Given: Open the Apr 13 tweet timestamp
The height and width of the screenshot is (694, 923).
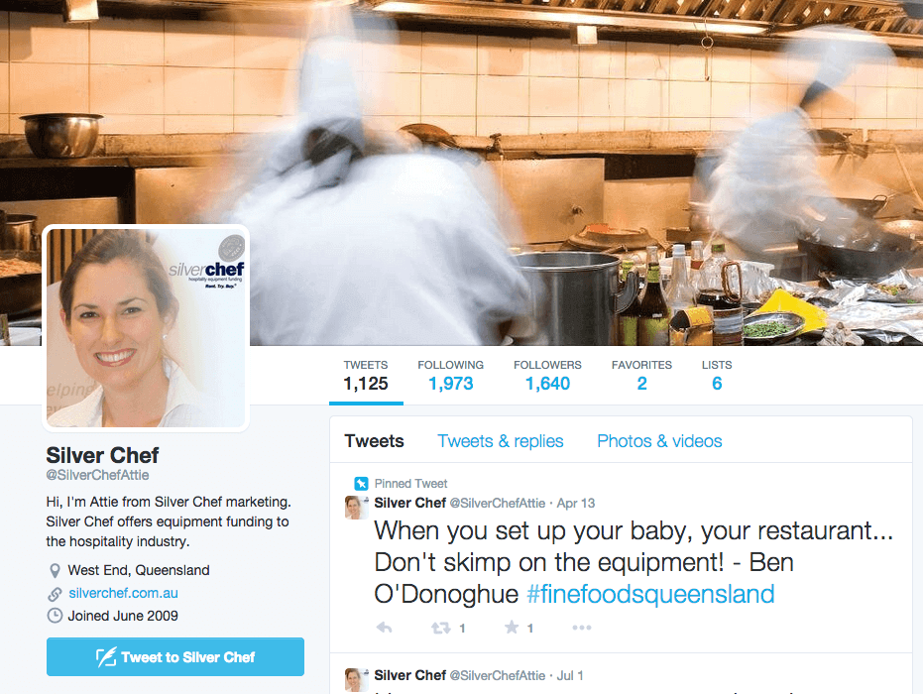Looking at the screenshot, I should click(576, 504).
